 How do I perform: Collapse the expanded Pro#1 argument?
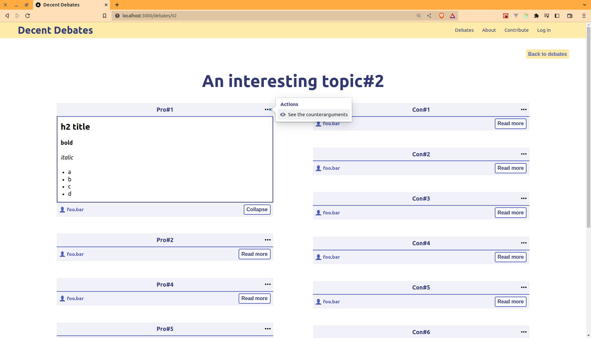point(257,209)
